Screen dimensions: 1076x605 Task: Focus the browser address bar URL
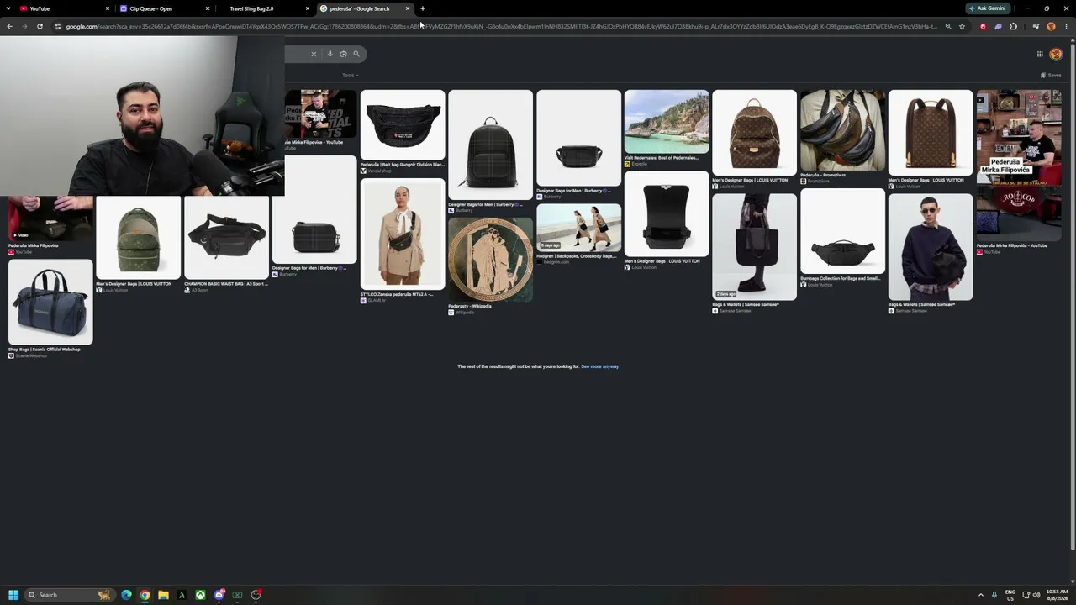[501, 26]
